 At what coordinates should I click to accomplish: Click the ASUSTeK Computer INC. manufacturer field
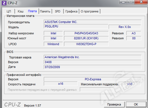coord(93,22)
